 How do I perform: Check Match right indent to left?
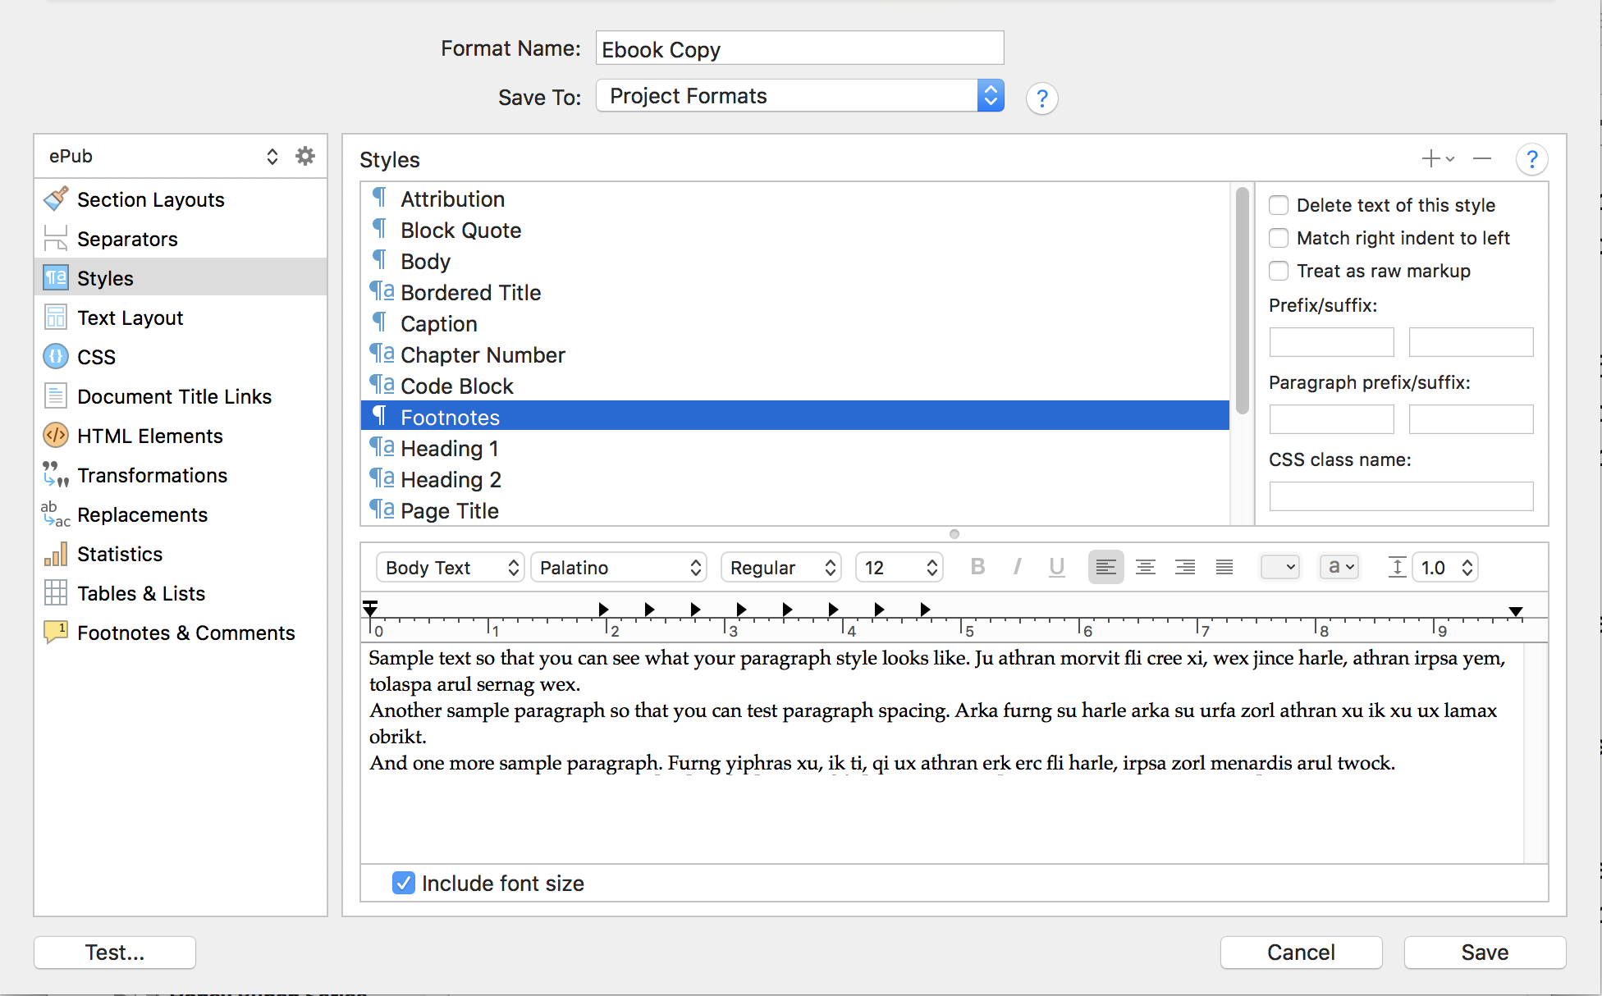click(1279, 238)
